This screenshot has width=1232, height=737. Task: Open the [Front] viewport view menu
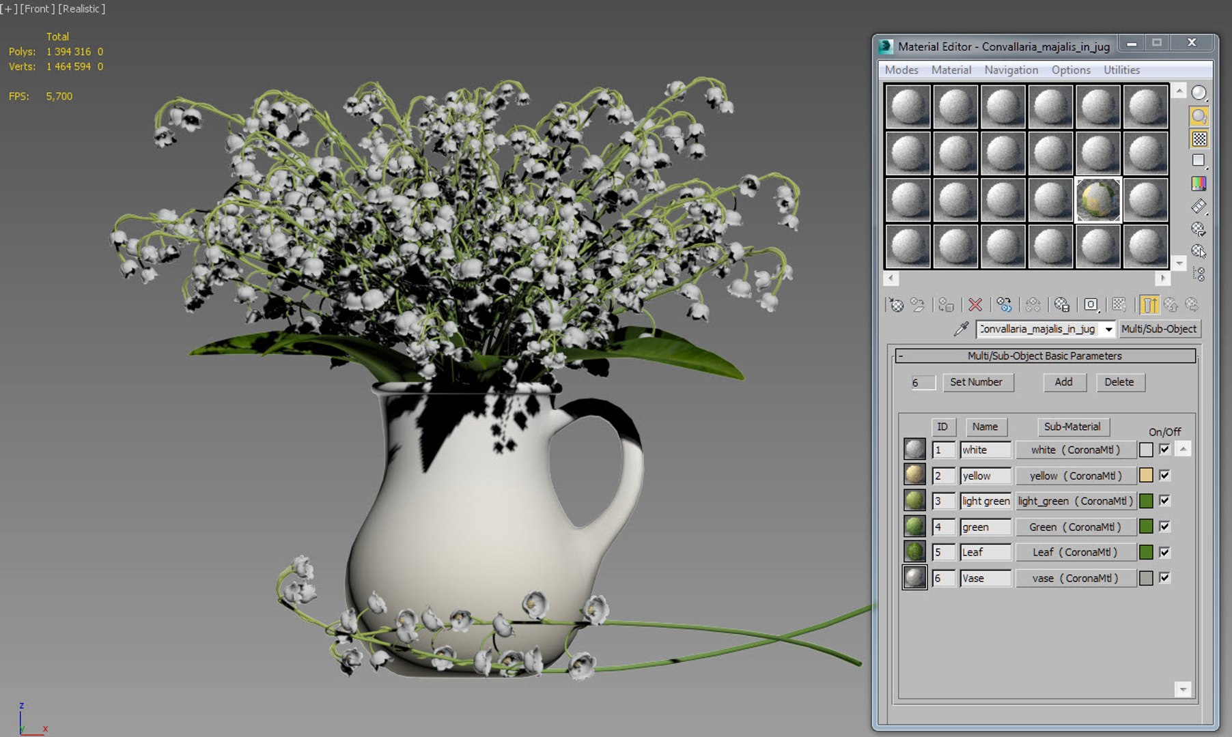pyautogui.click(x=38, y=9)
